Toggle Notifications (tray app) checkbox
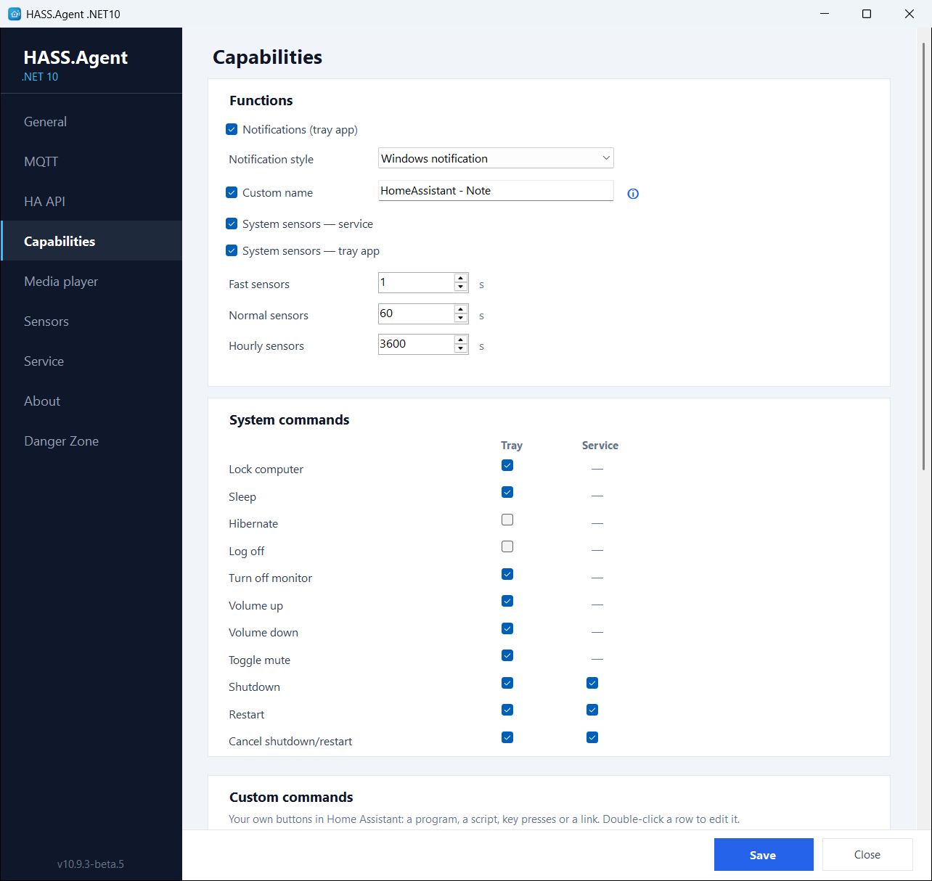This screenshot has height=881, width=932. (232, 129)
